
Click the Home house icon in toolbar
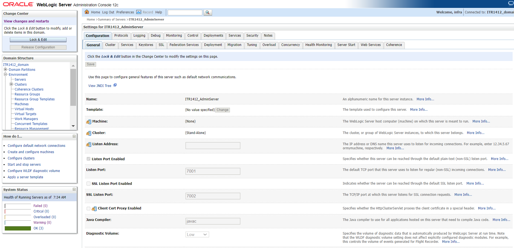tap(87, 12)
